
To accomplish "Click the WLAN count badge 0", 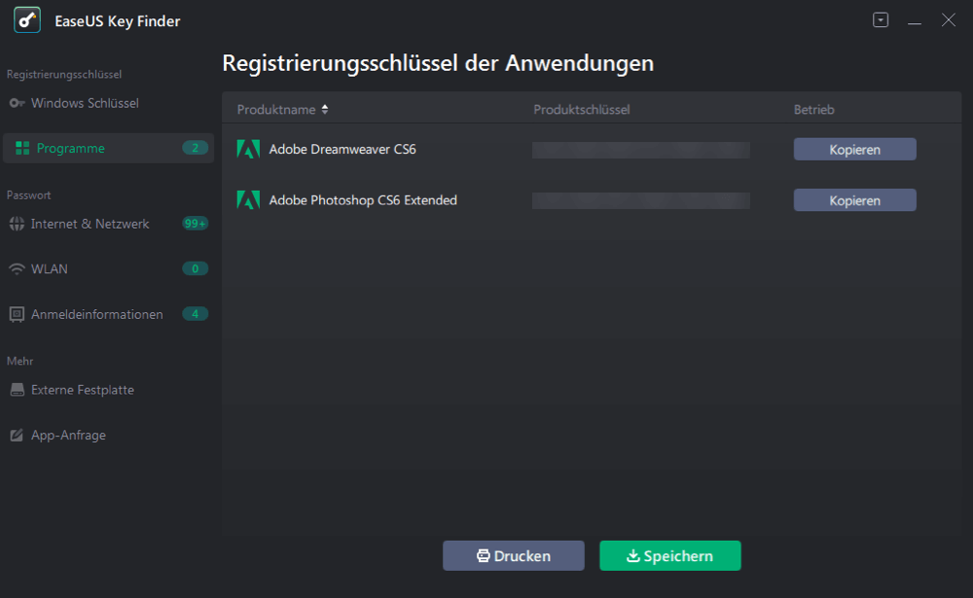I will [x=195, y=268].
